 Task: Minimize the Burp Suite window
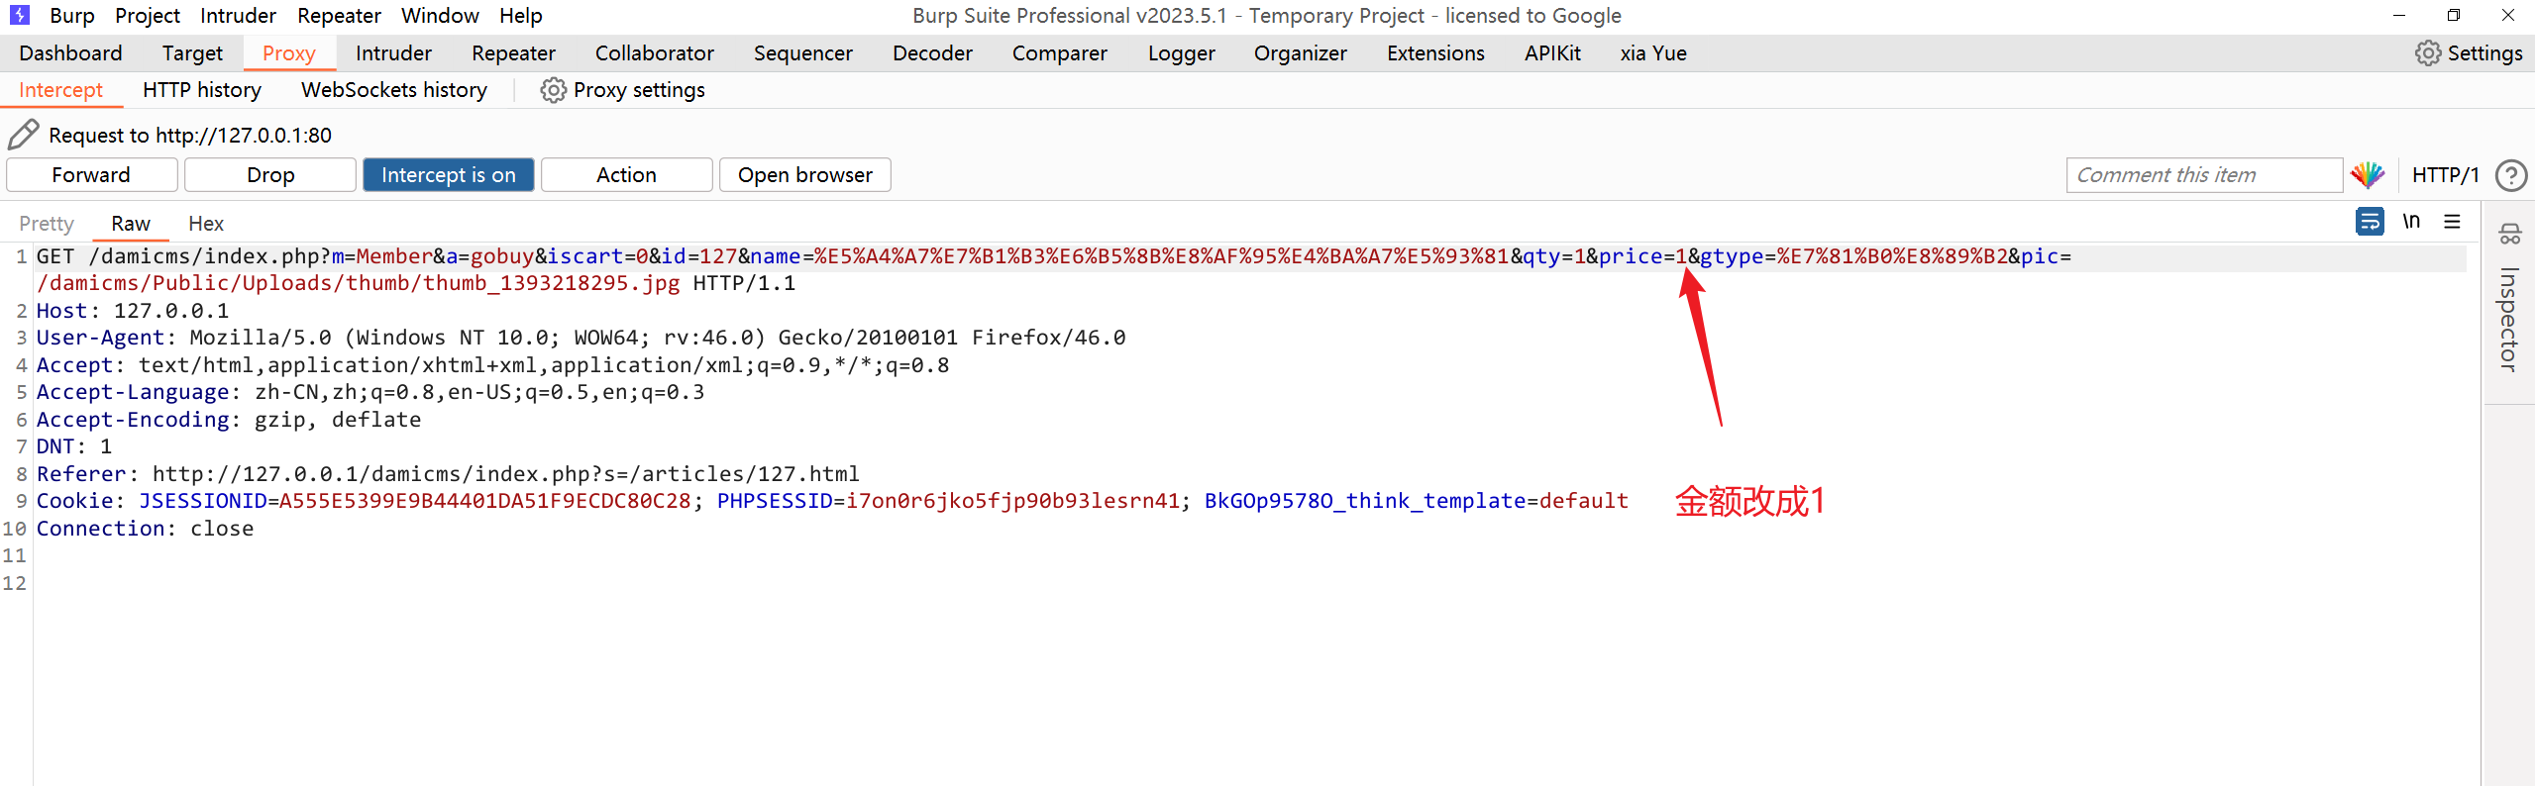coord(2399,15)
